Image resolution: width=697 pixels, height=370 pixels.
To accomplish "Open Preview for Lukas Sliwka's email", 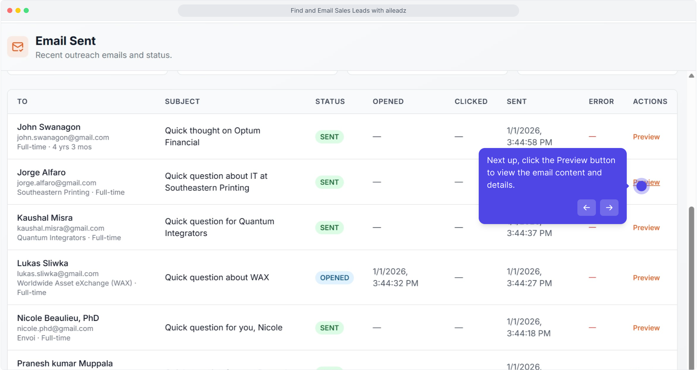I will (646, 278).
